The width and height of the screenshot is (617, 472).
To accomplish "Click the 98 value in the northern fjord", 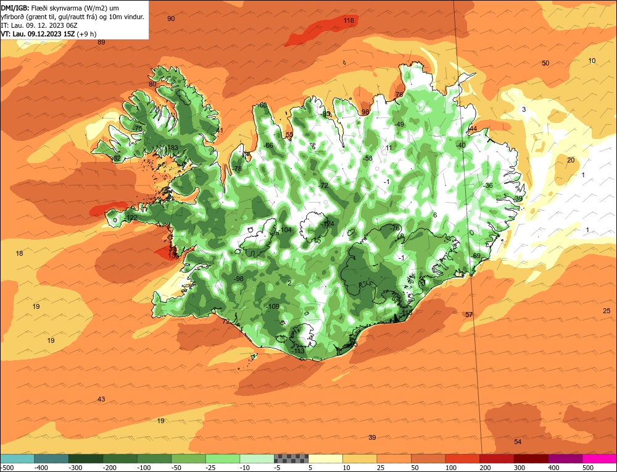I will click(365, 112).
